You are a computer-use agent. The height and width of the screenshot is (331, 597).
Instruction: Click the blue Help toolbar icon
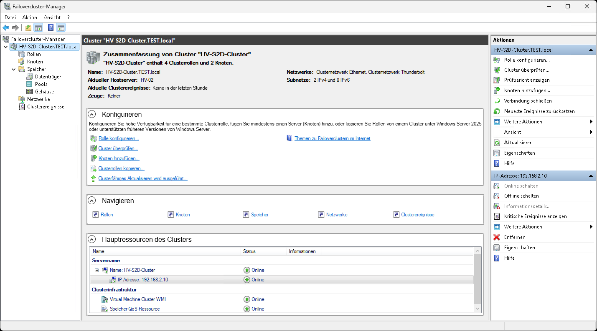(x=51, y=28)
